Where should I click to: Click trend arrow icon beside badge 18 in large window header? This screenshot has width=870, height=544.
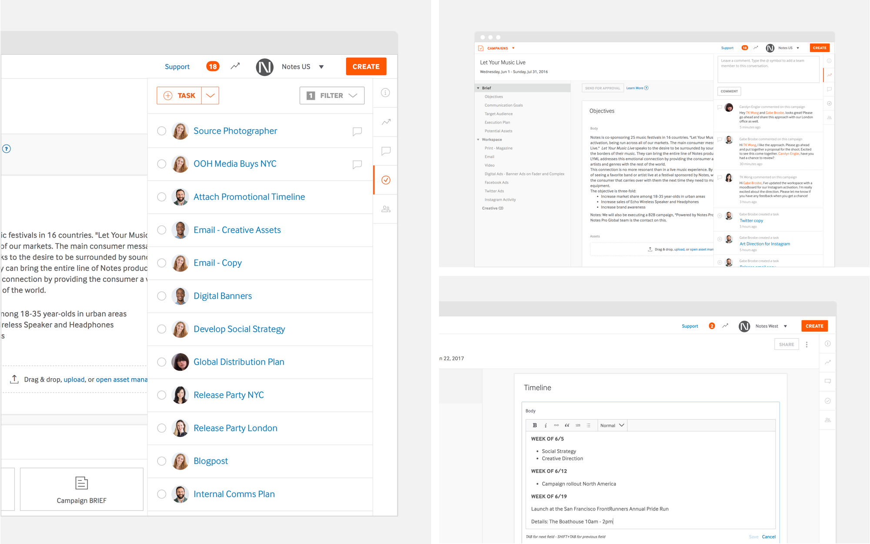pos(235,66)
